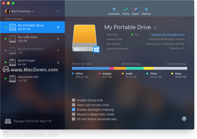Click the Windows 10 operating system value
Viewport: 197px width, 139px height.
click(x=177, y=48)
